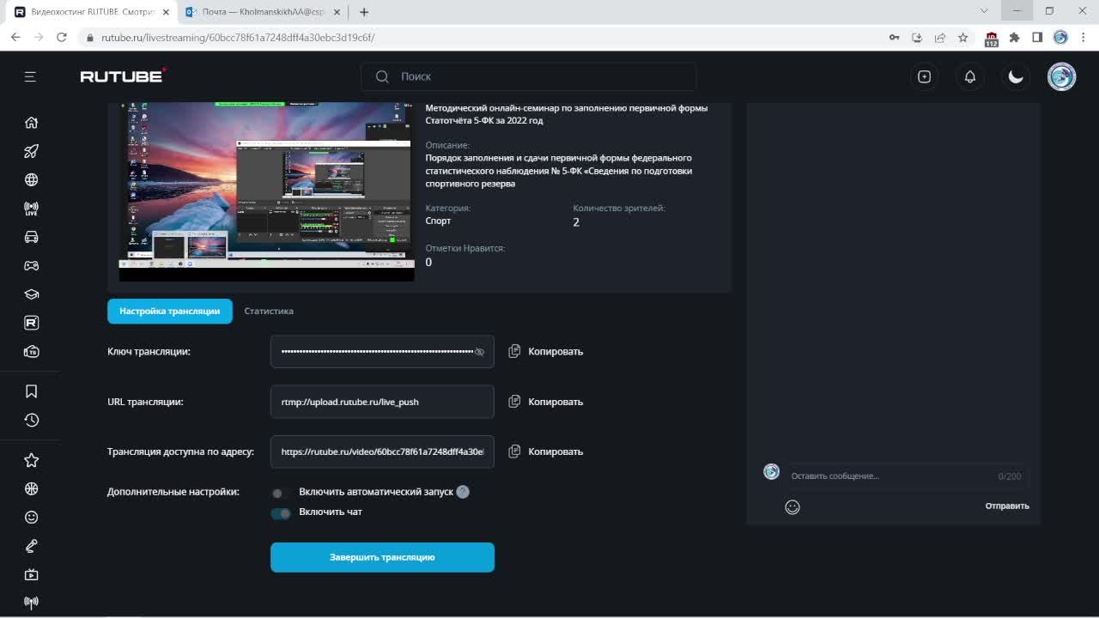Open the gamepad category sidebar icon
This screenshot has width=1099, height=618.
pyautogui.click(x=32, y=265)
